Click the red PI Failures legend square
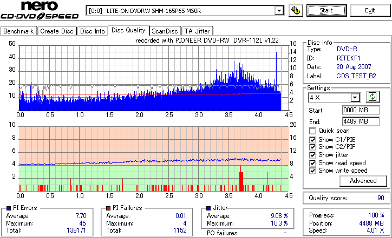This screenshot has width=392, height=238. (108, 208)
